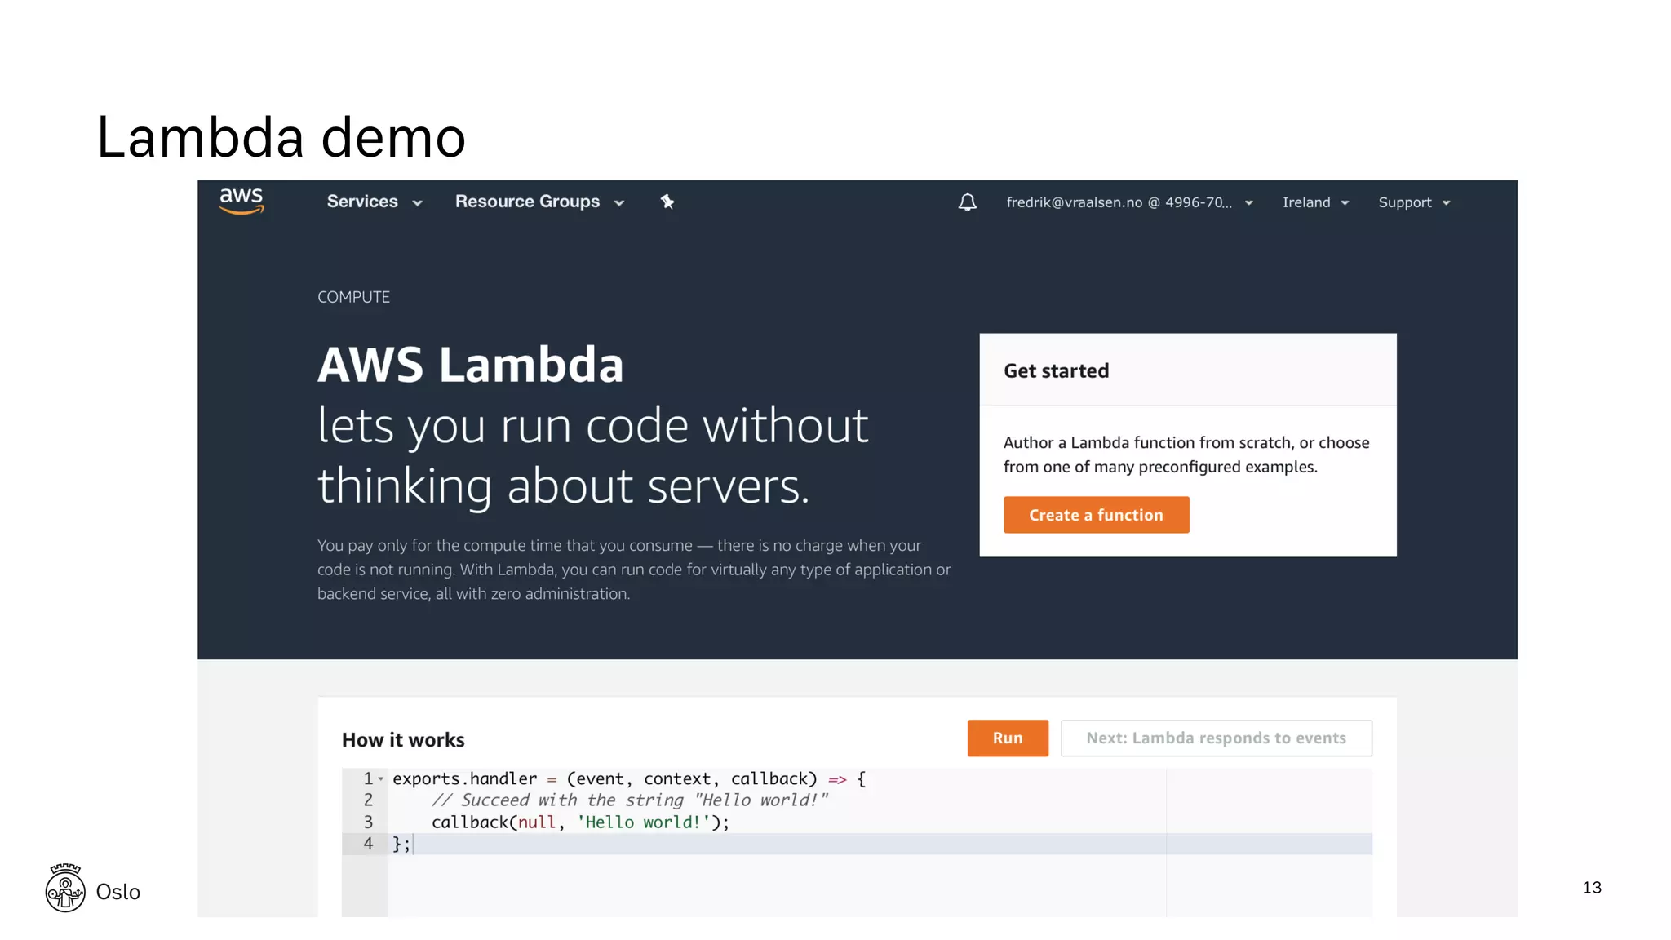The height and width of the screenshot is (940, 1671).
Task: Click inside the code editor on line 4
Action: pos(881,844)
